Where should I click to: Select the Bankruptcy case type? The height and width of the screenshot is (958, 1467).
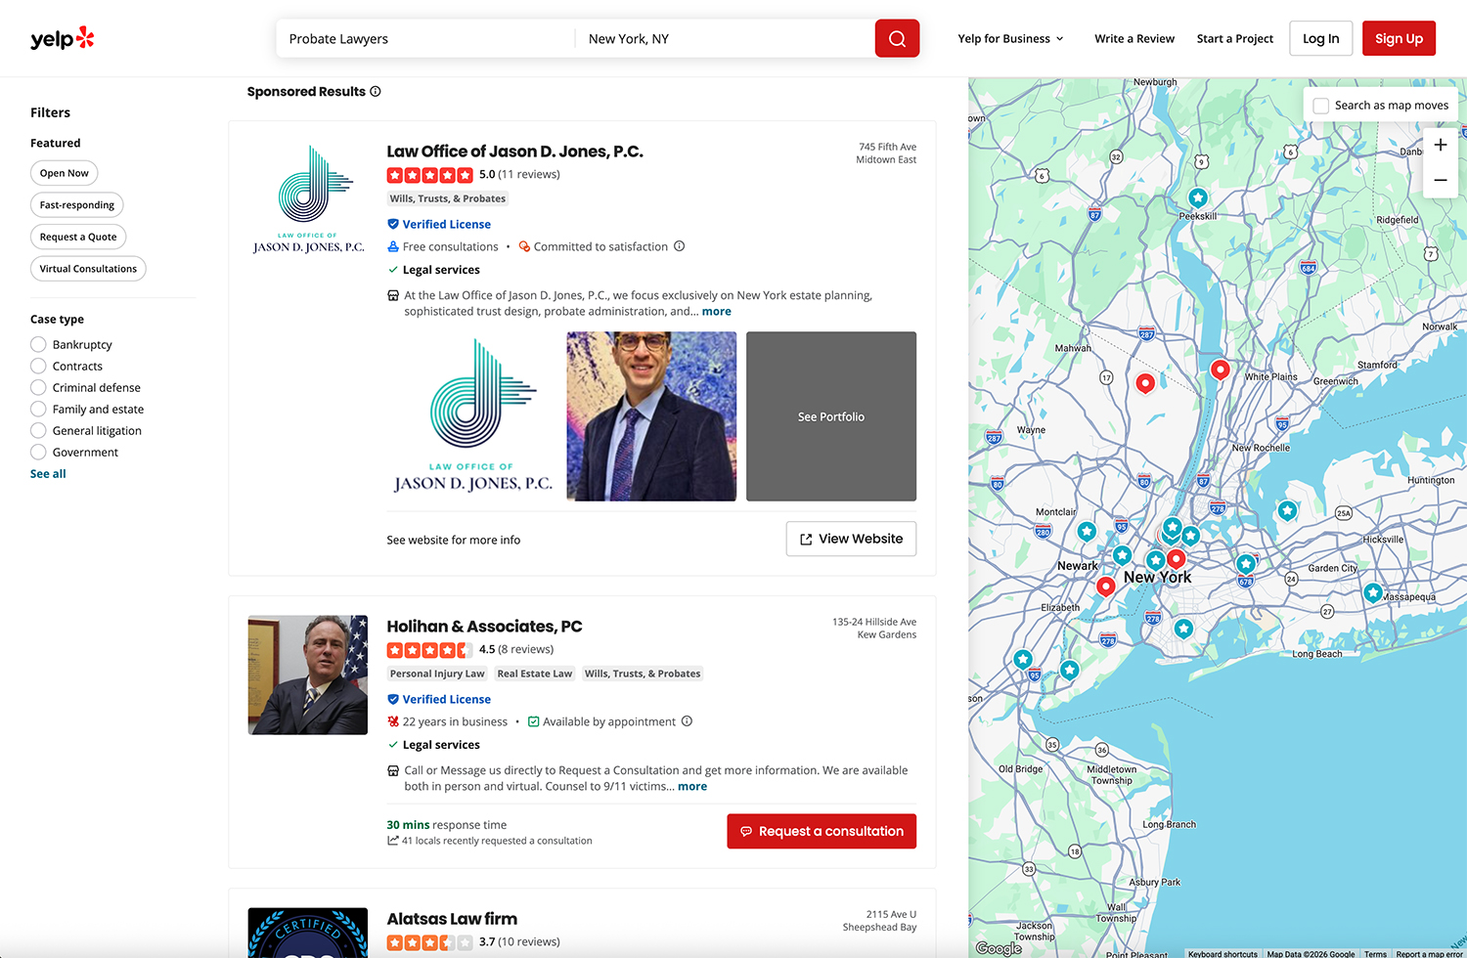39,344
